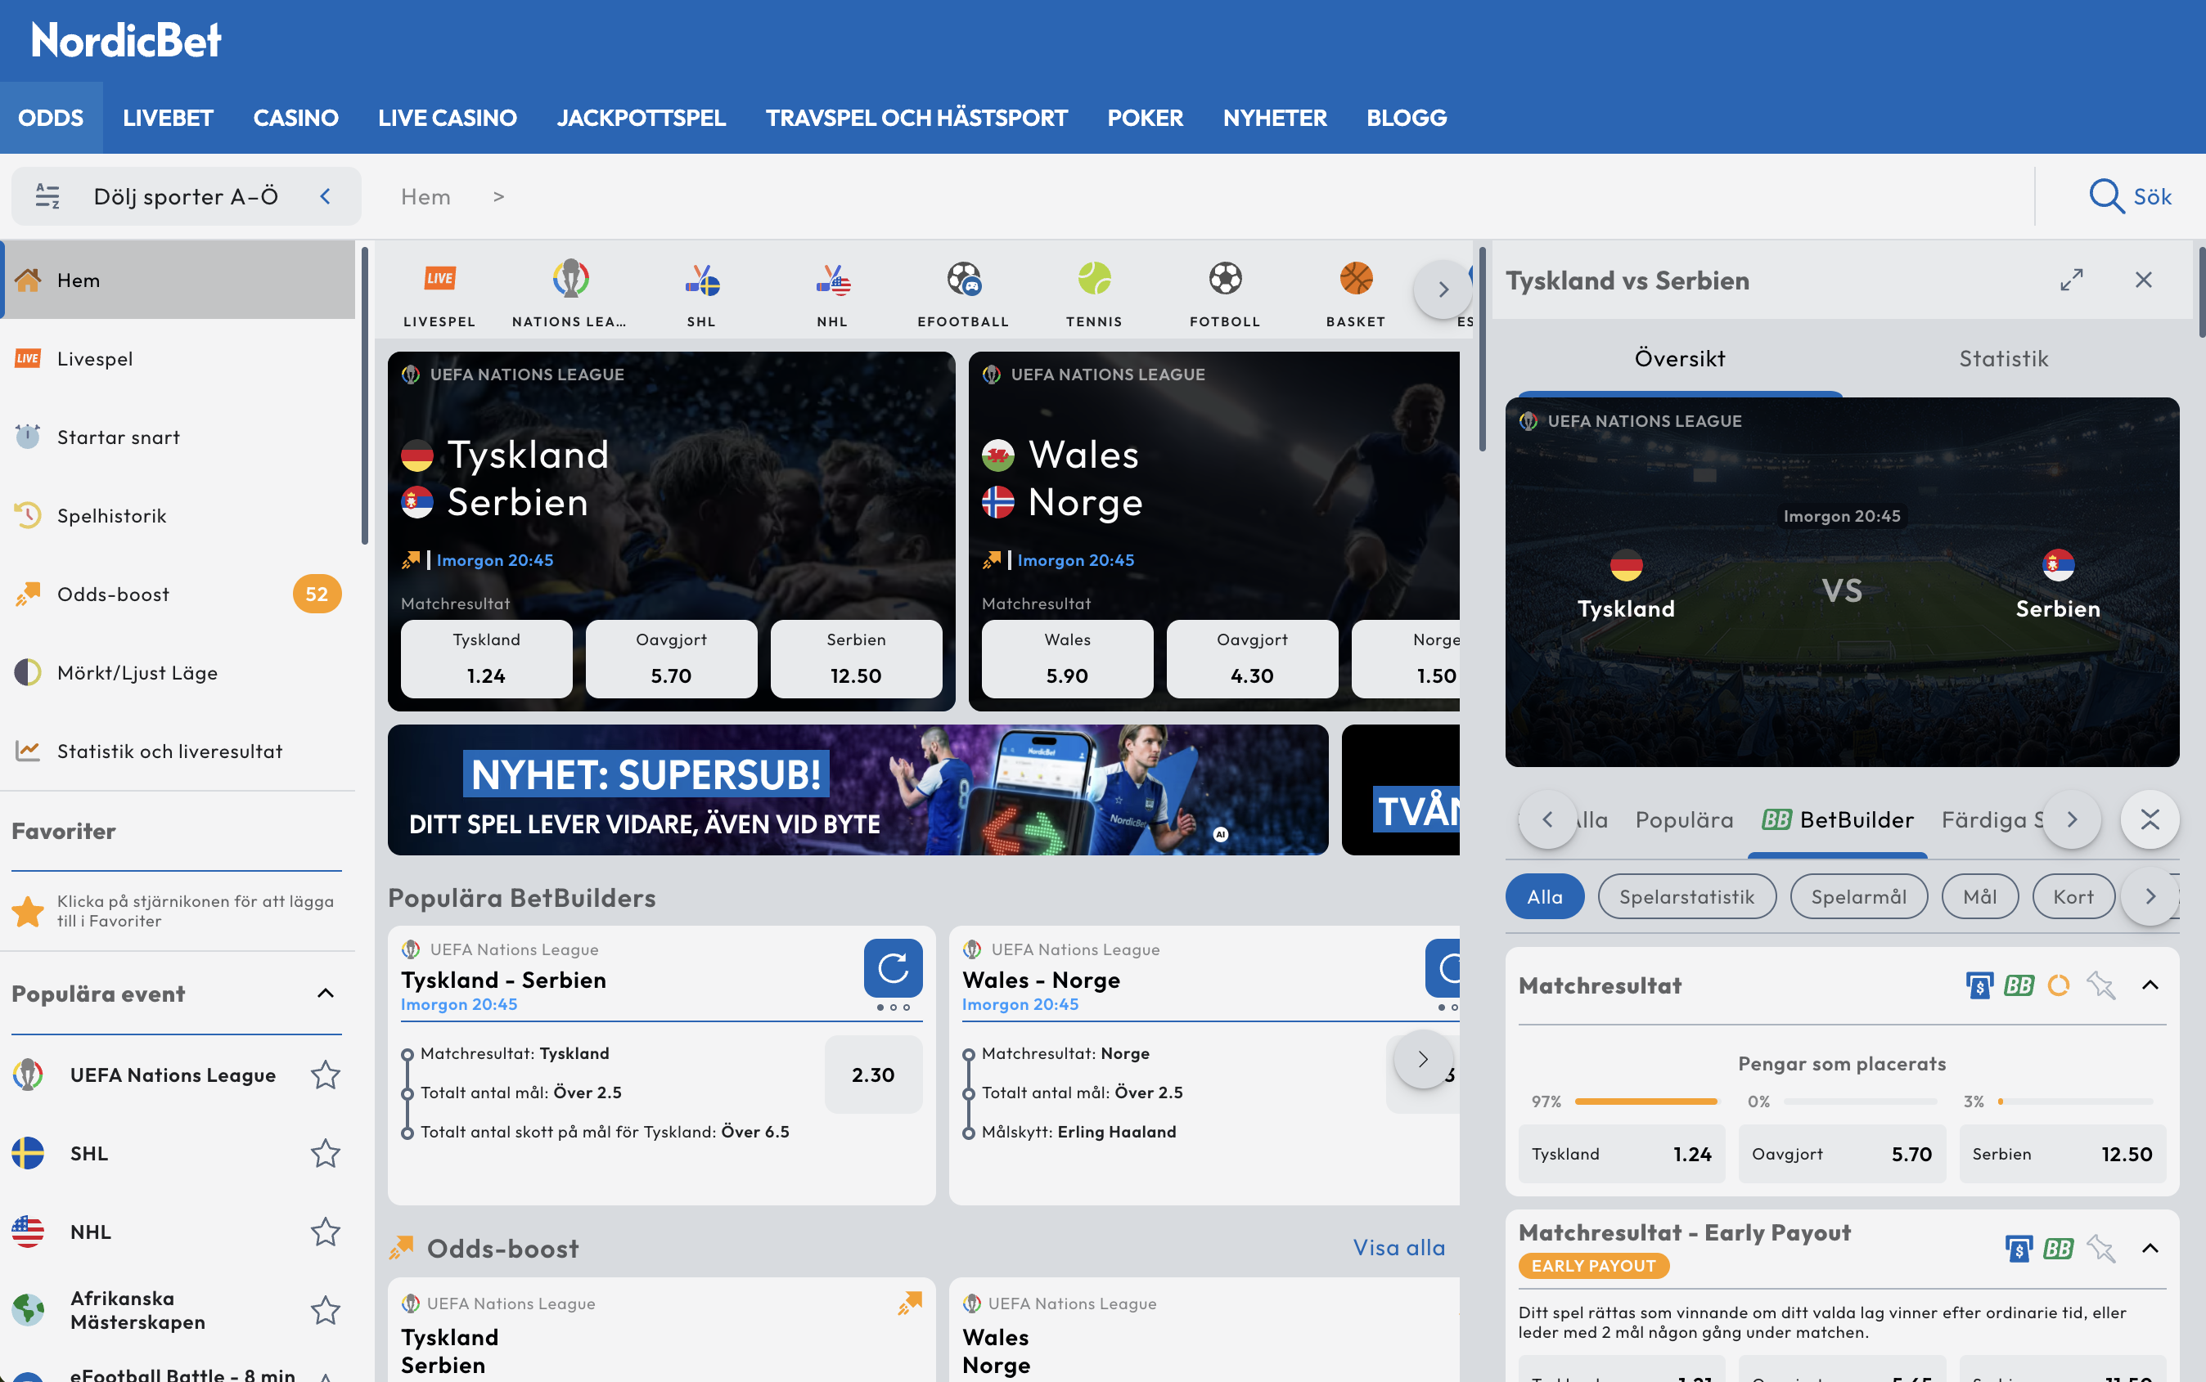Click the BetBuilder BB icon in Matchresultat
Screen dimensions: 2206x1382
pos(2019,985)
